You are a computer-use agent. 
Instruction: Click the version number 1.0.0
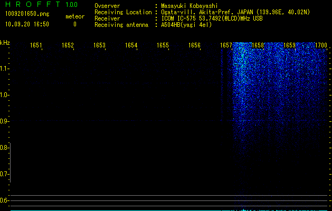[72, 4]
